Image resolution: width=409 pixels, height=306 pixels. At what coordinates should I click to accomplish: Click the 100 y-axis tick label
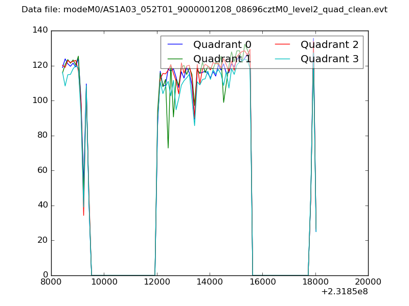pyautogui.click(x=40, y=100)
